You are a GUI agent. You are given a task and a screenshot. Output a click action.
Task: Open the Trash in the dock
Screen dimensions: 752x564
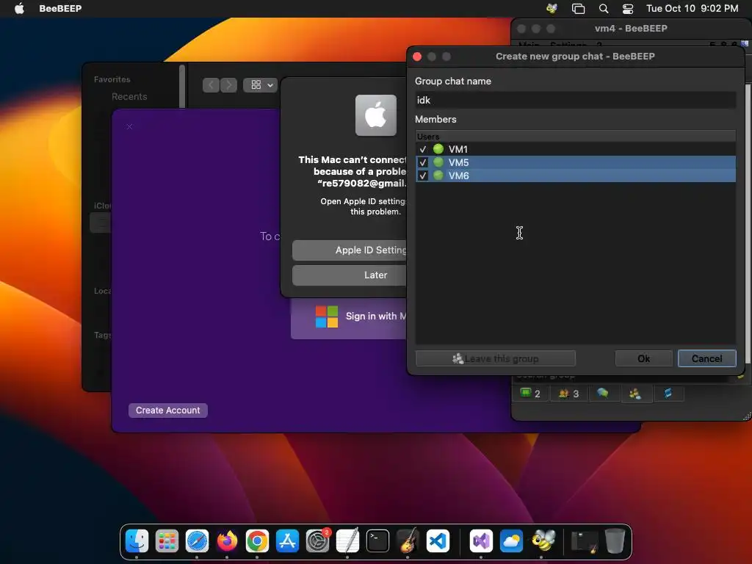tap(615, 541)
